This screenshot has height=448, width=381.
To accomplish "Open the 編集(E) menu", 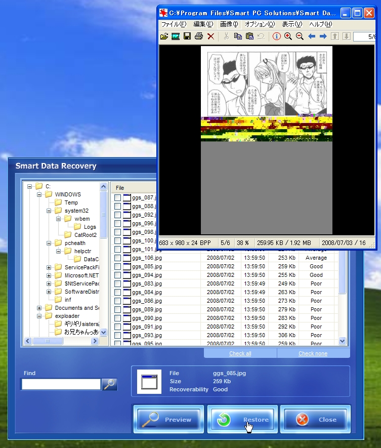I will pyautogui.click(x=203, y=24).
